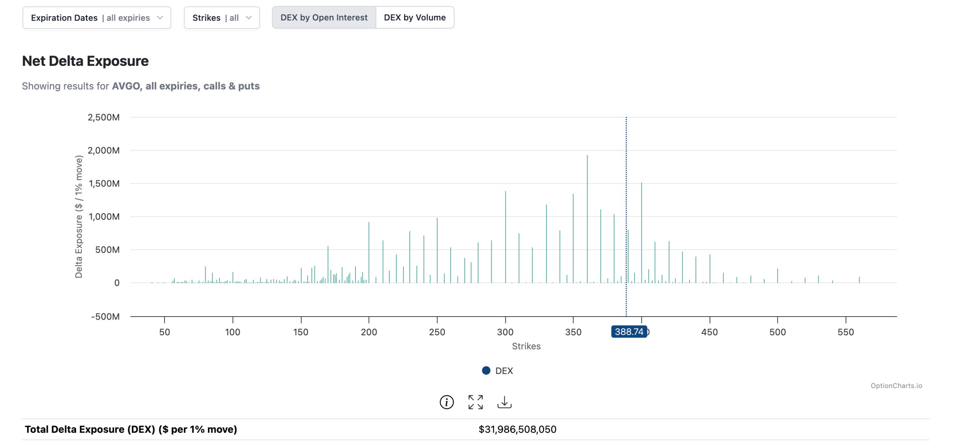964x443 pixels.
Task: Click the OptionCharts.io watermark link
Action: tap(896, 385)
